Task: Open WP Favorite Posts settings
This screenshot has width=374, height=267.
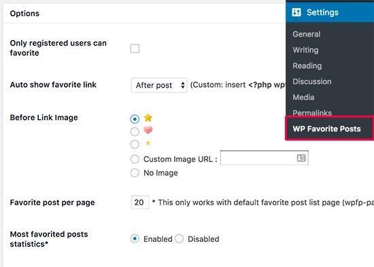Action: [x=330, y=128]
